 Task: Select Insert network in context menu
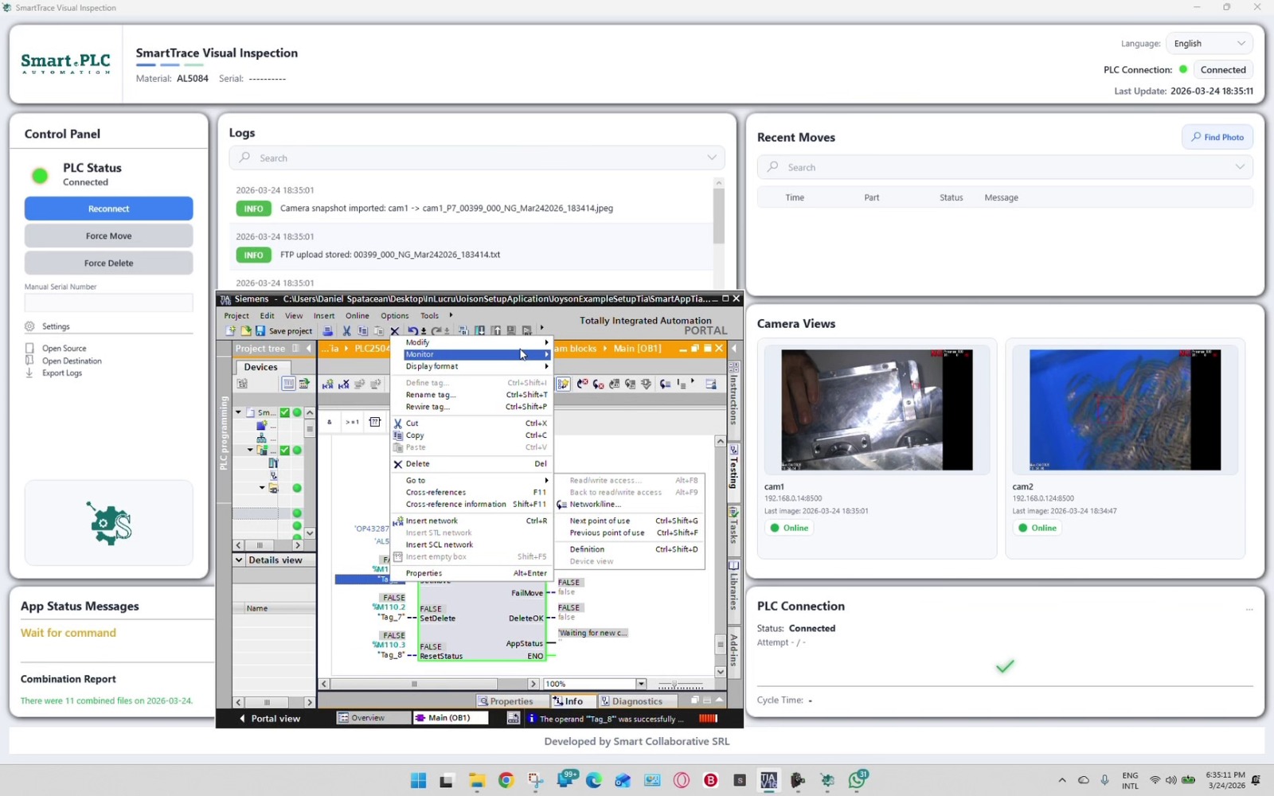477,521
